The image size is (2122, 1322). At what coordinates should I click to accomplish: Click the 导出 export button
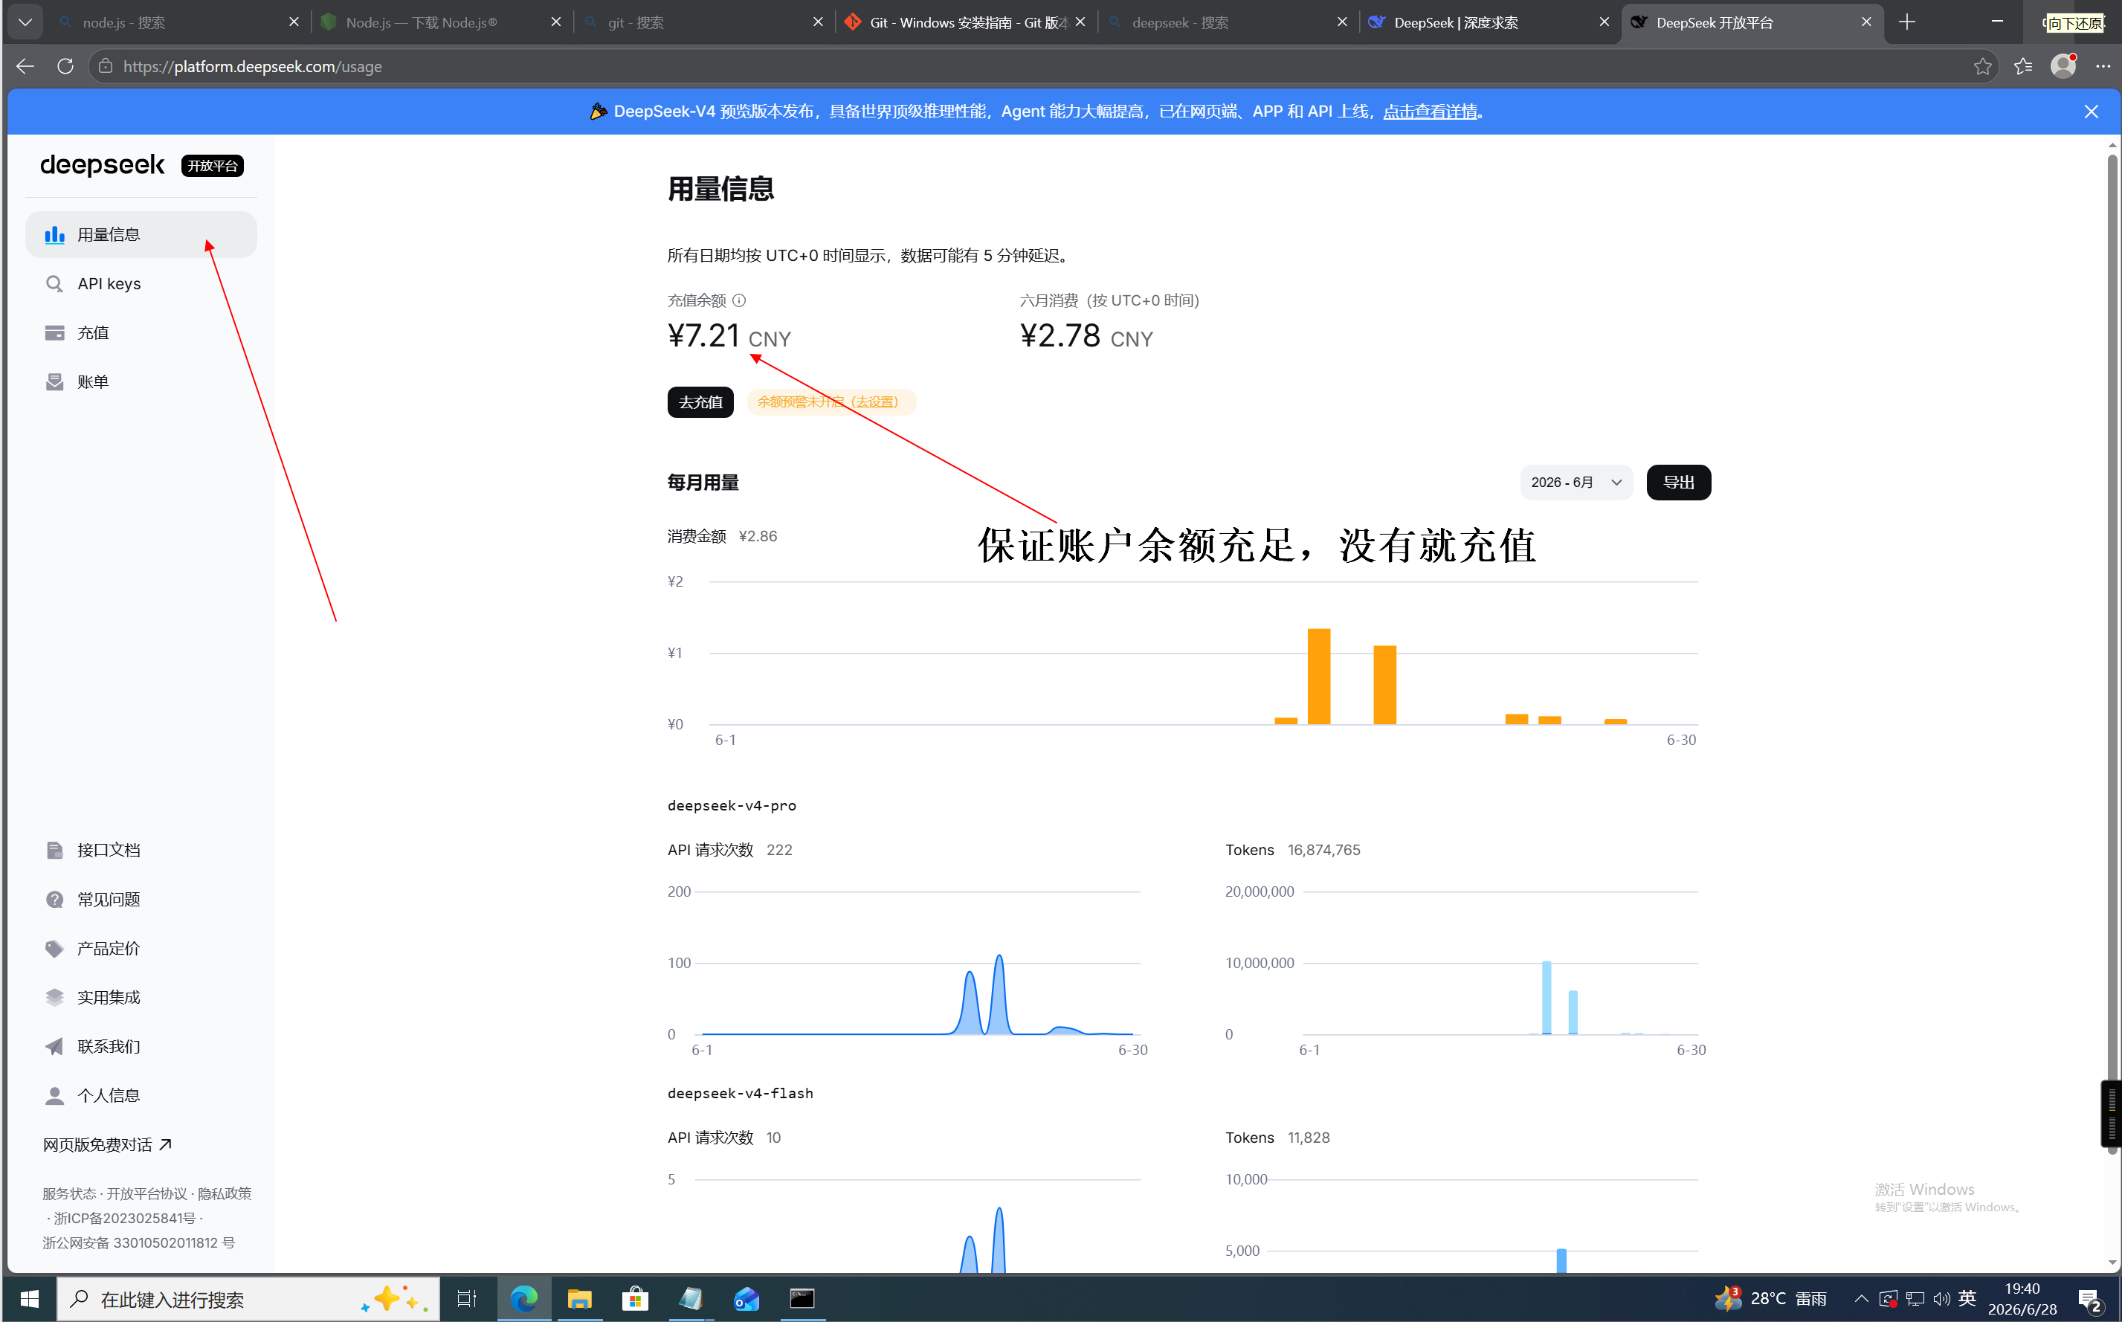(1678, 483)
